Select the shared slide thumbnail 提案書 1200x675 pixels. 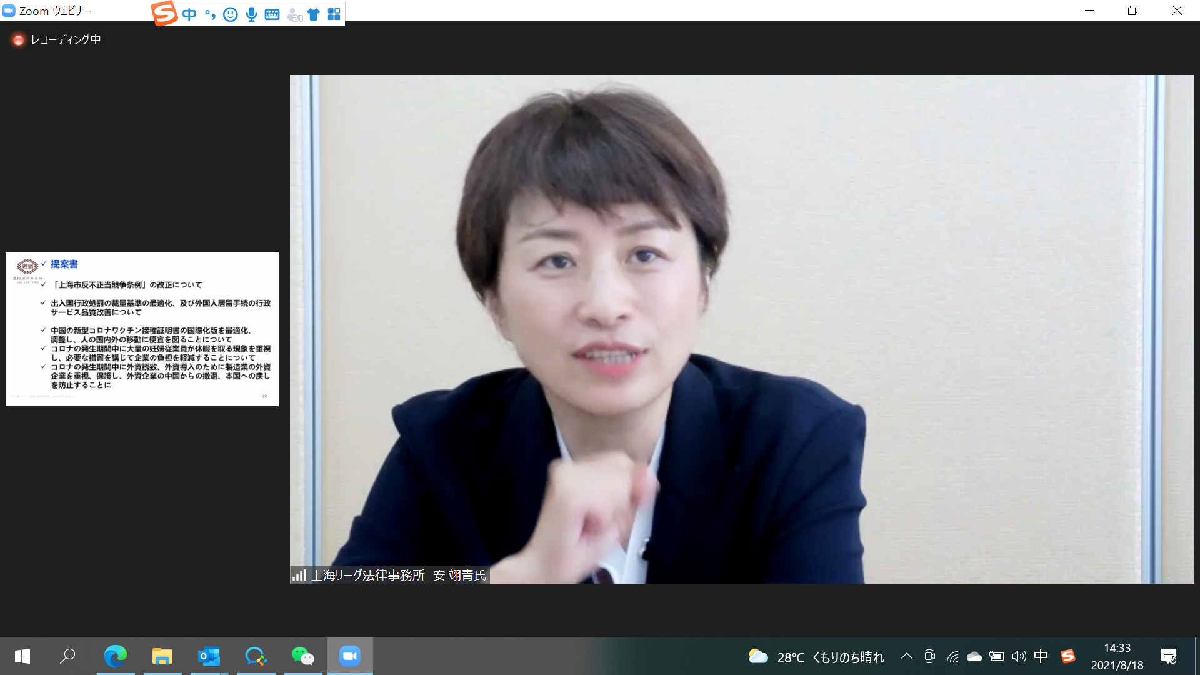point(142,329)
